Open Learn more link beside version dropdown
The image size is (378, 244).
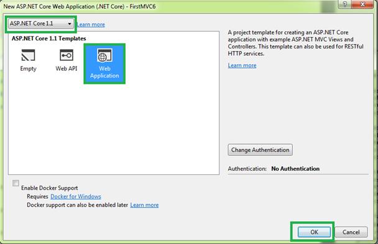coord(91,25)
